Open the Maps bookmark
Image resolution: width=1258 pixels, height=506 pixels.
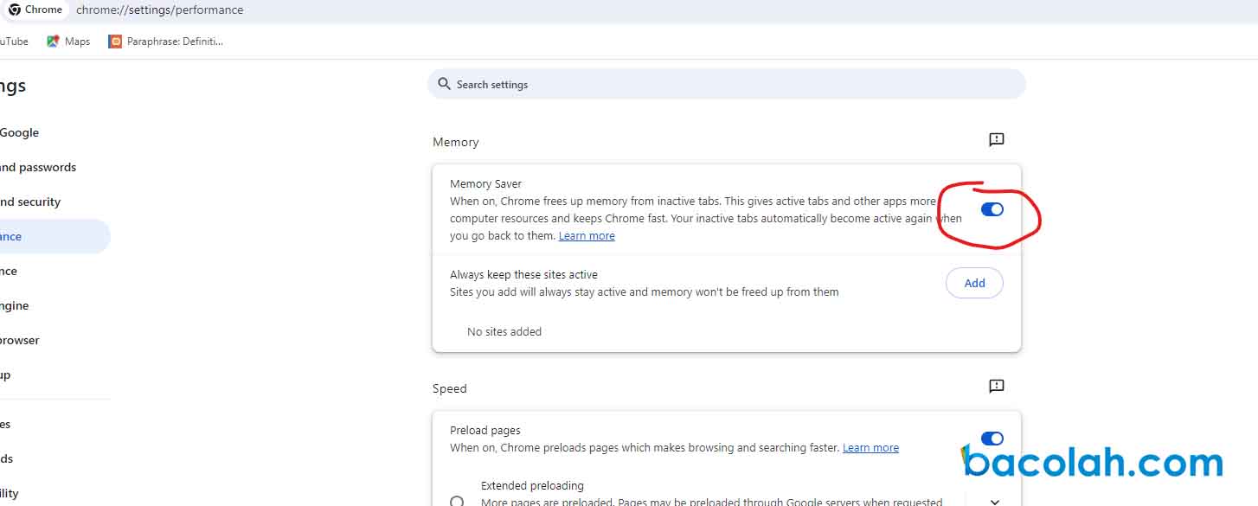[68, 41]
